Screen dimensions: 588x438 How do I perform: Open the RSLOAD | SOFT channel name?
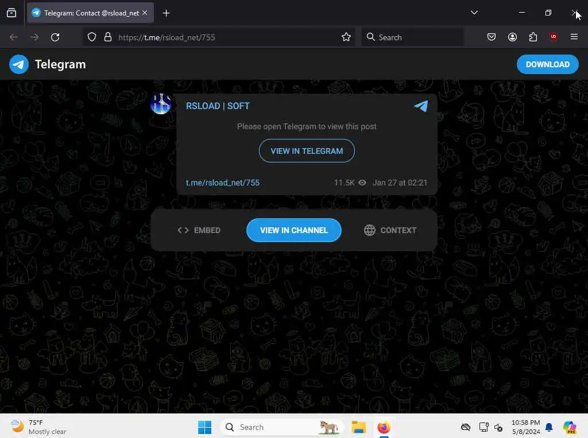pyautogui.click(x=218, y=106)
